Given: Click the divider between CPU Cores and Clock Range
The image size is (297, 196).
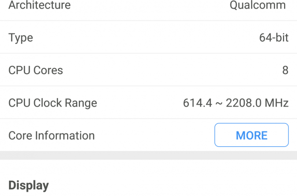Looking at the screenshot, I should [148, 86].
